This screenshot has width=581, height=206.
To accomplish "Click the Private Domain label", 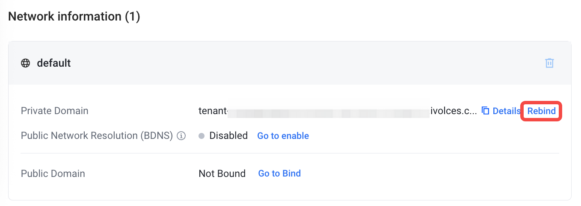I will click(55, 111).
